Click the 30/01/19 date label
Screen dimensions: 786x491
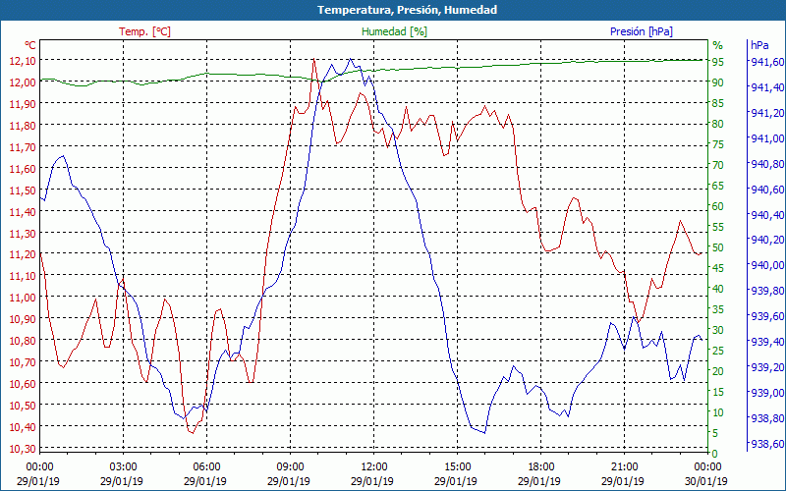706,481
